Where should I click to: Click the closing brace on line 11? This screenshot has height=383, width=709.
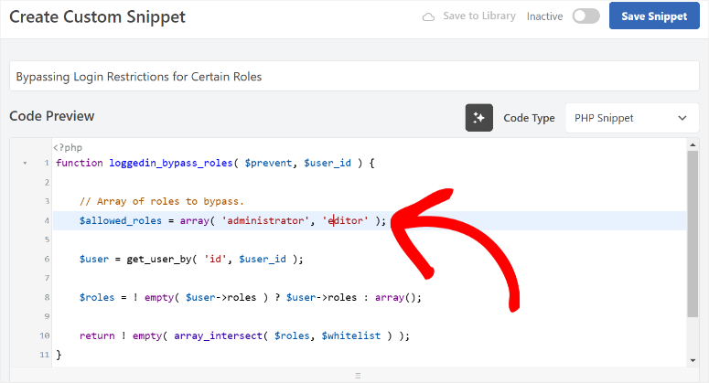tap(59, 355)
